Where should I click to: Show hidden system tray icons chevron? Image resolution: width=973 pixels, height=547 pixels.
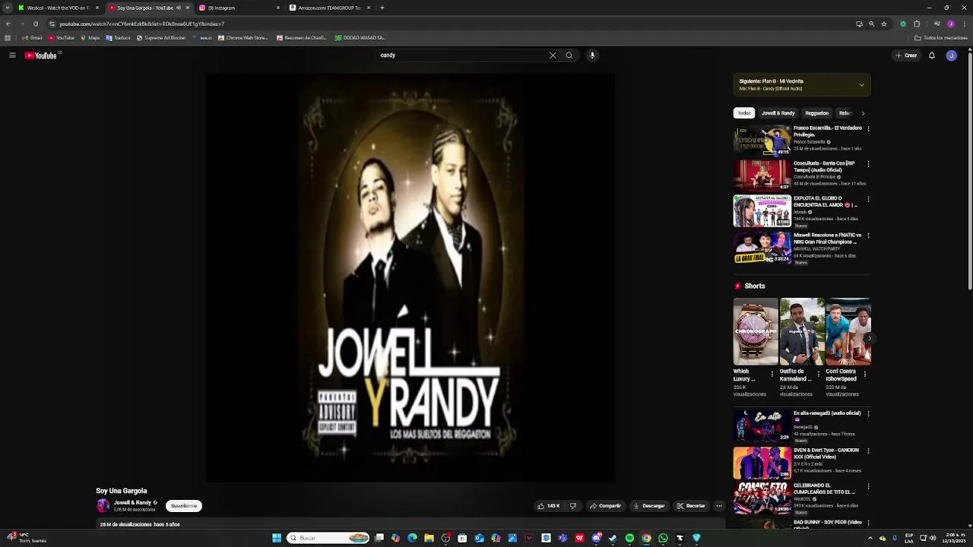click(x=870, y=538)
